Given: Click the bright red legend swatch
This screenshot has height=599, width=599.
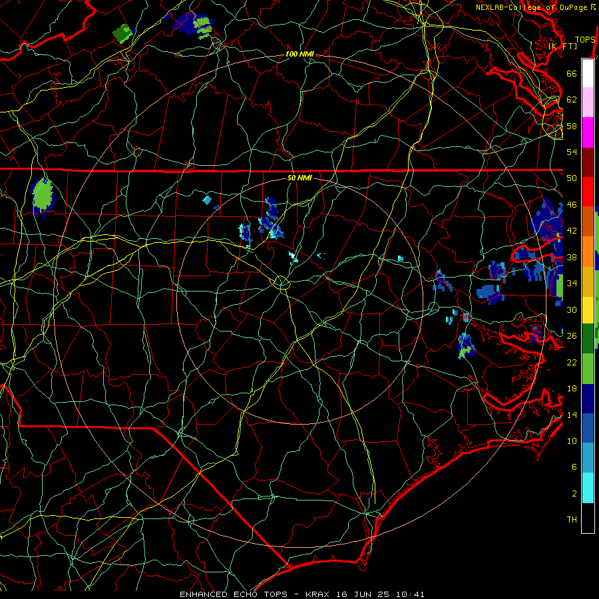Looking at the screenshot, I should click(x=588, y=192).
